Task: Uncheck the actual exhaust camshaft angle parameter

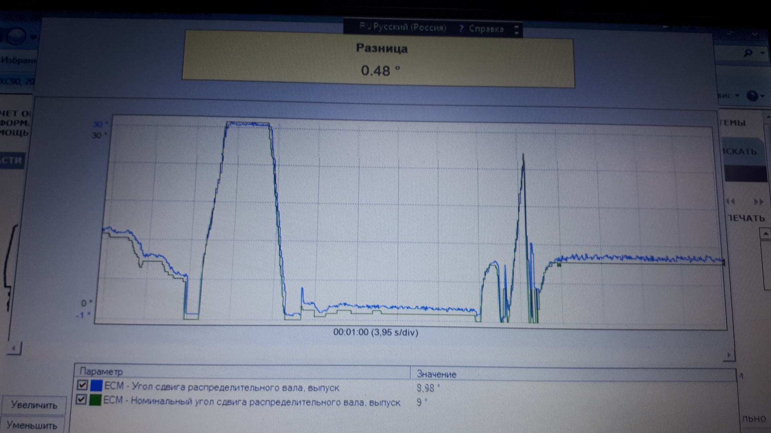Action: (x=82, y=385)
